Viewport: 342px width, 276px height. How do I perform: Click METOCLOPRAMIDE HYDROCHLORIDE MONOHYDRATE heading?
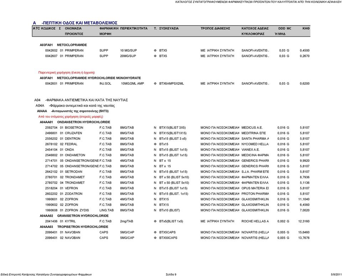pyautogui.click(x=99, y=78)
